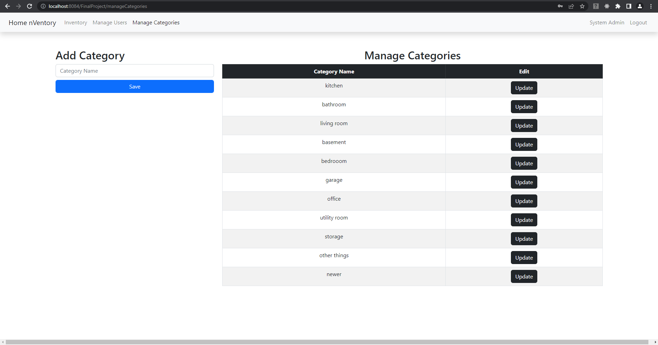The image size is (658, 345).
Task: Bookmark this page with the star icon
Action: (582, 6)
